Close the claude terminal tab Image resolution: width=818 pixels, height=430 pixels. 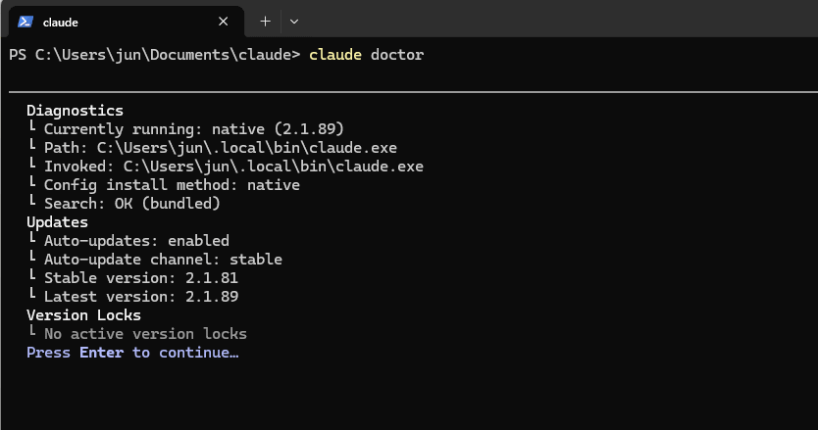(x=224, y=21)
